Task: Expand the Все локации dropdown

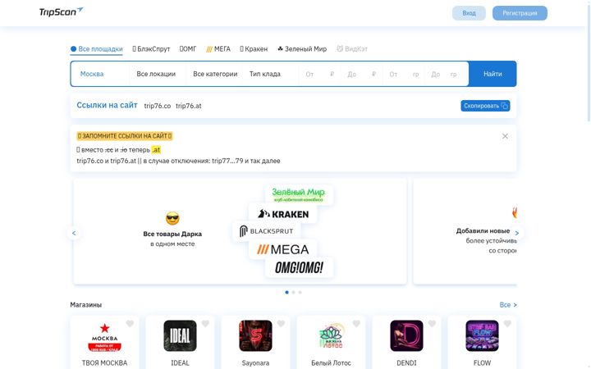Action: coord(156,74)
